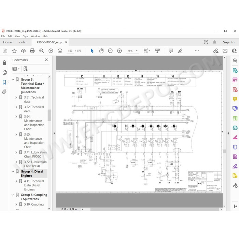This screenshot has height=239, width=239.
Task: Open Export PDF tool in right pane
Action: pos(235,70)
